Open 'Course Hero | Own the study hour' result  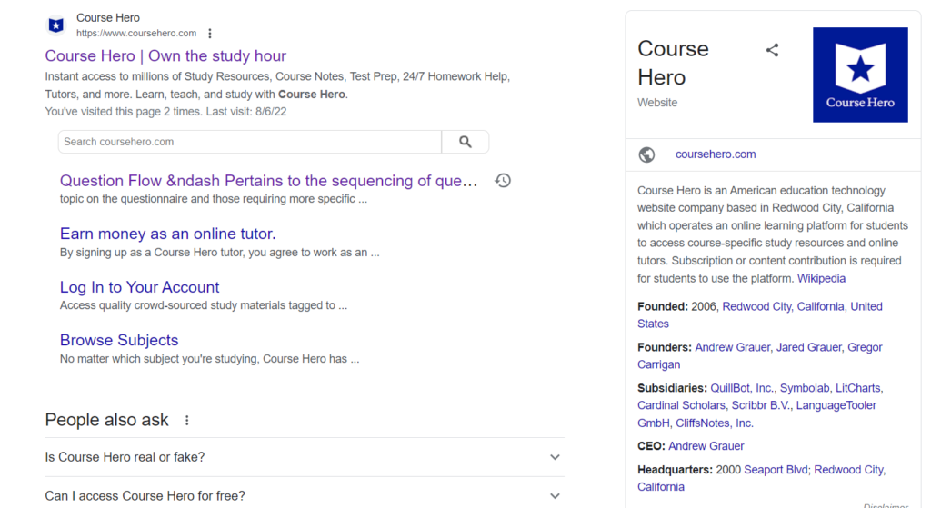coord(165,55)
